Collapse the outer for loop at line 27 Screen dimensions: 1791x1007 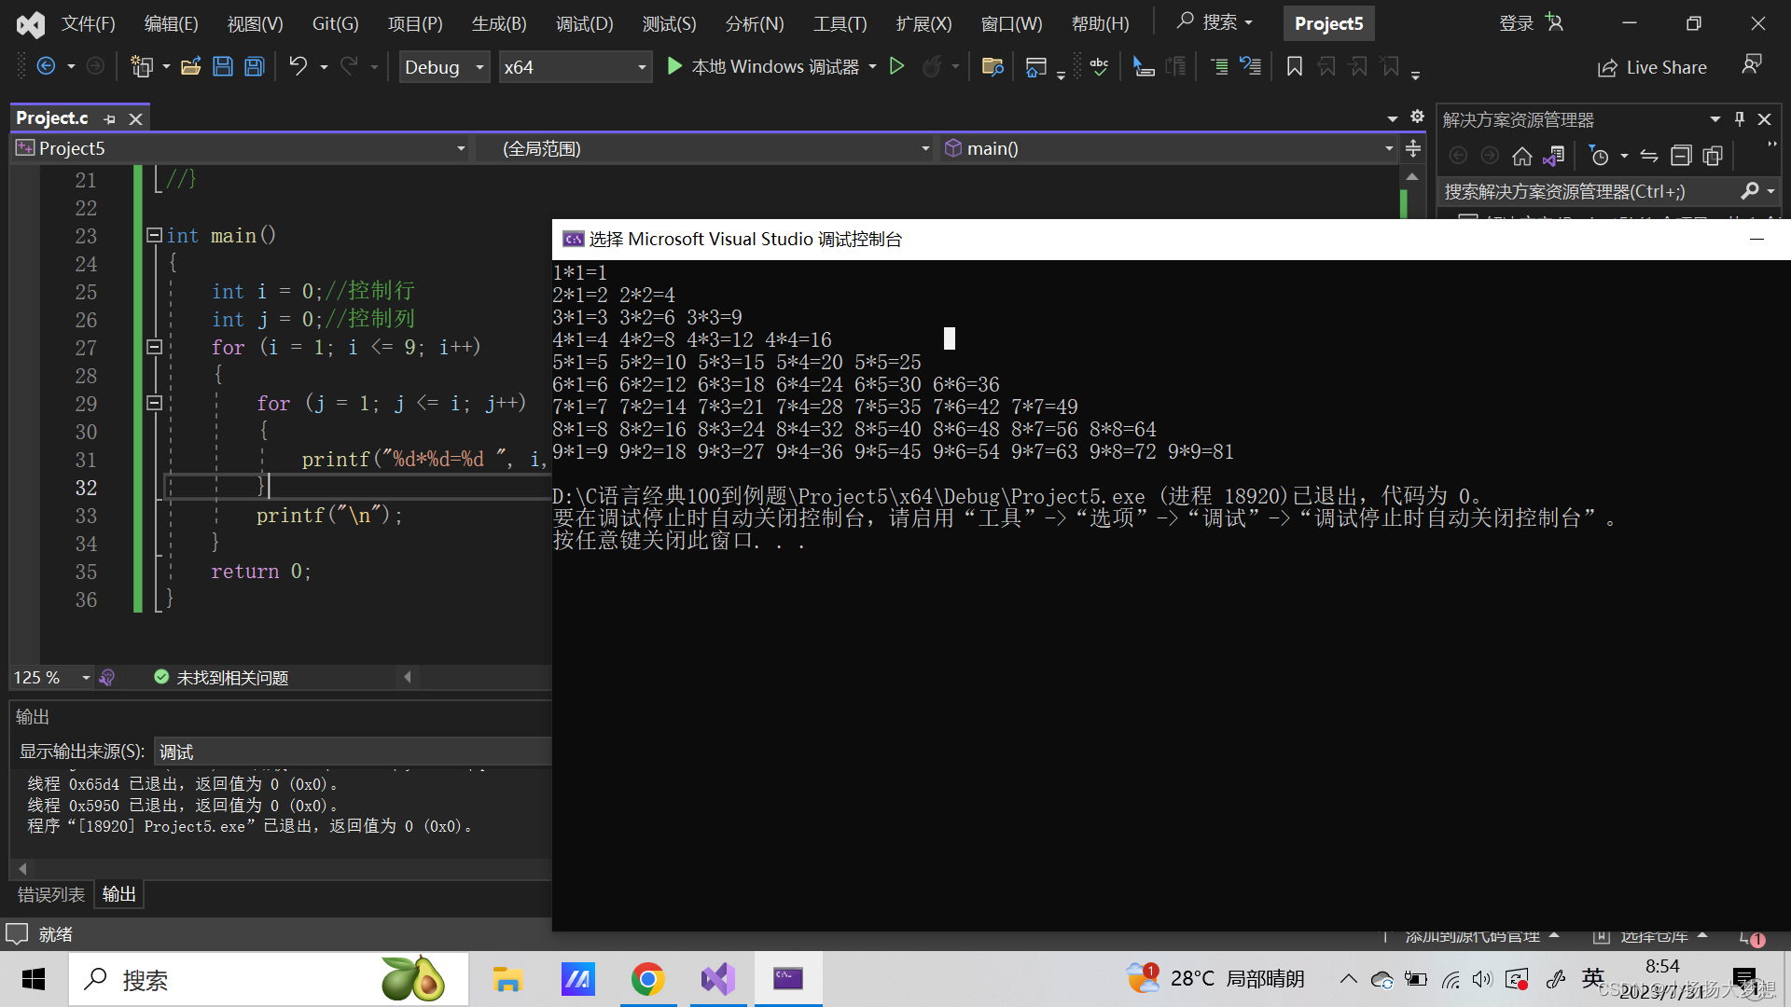click(155, 347)
